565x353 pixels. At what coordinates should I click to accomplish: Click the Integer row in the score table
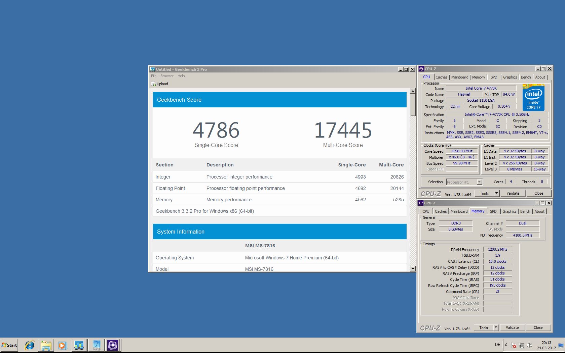point(280,177)
